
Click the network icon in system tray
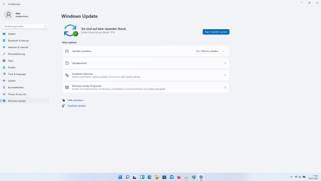pyautogui.click(x=296, y=177)
